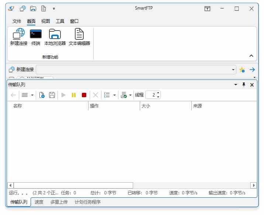Open the 视图 ribbon tab
Screen dimensions: 264x215
pos(46,21)
